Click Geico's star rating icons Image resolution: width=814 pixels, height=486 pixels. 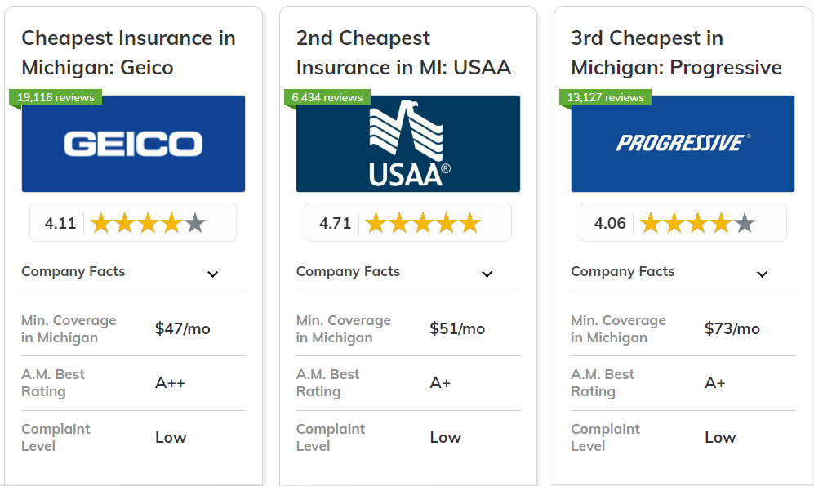pyautogui.click(x=147, y=221)
